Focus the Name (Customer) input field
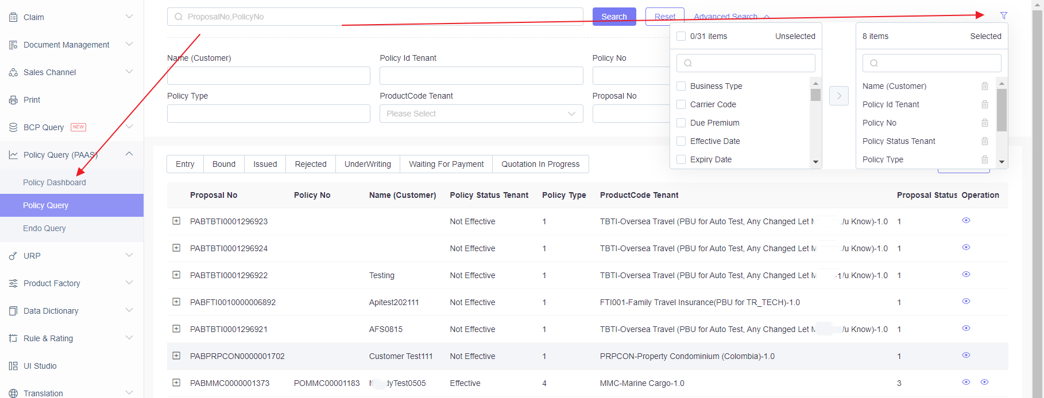The width and height of the screenshot is (1044, 398). (x=269, y=76)
